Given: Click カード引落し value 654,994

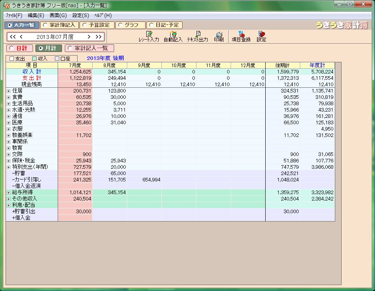Looking at the screenshot, I should click(151, 180).
